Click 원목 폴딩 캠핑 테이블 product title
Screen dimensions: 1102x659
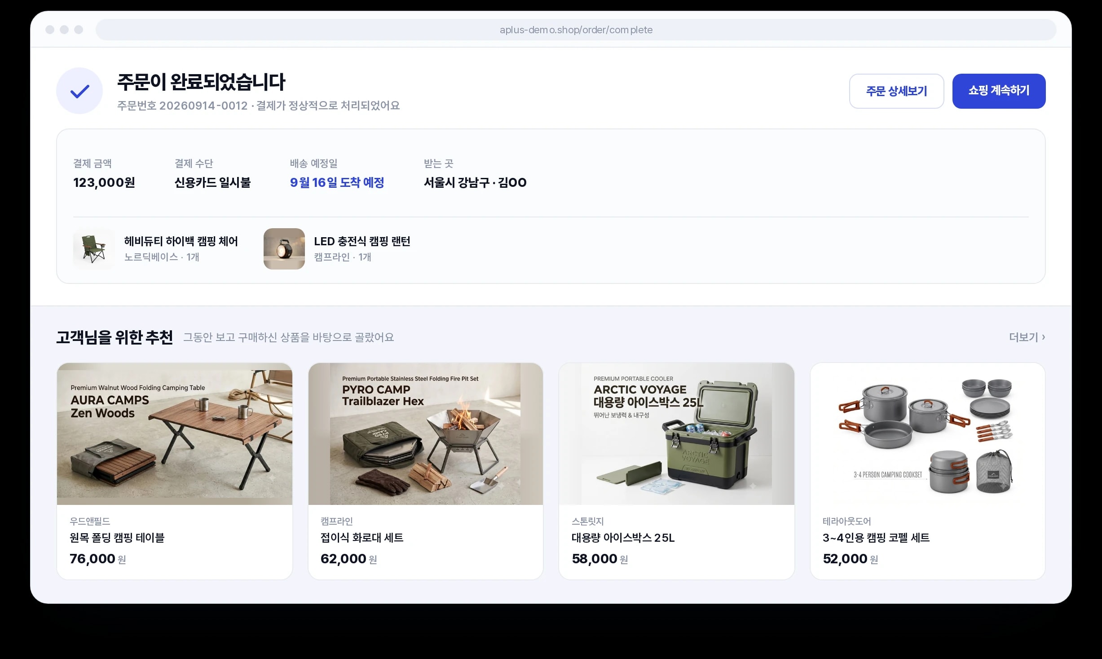pyautogui.click(x=117, y=538)
